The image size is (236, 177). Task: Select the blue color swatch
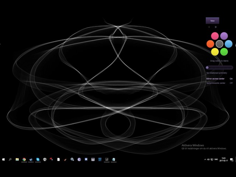tap(229, 44)
